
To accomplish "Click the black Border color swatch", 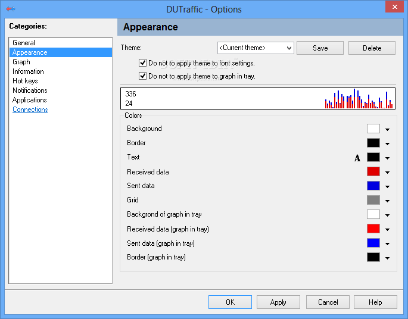I will point(373,143).
